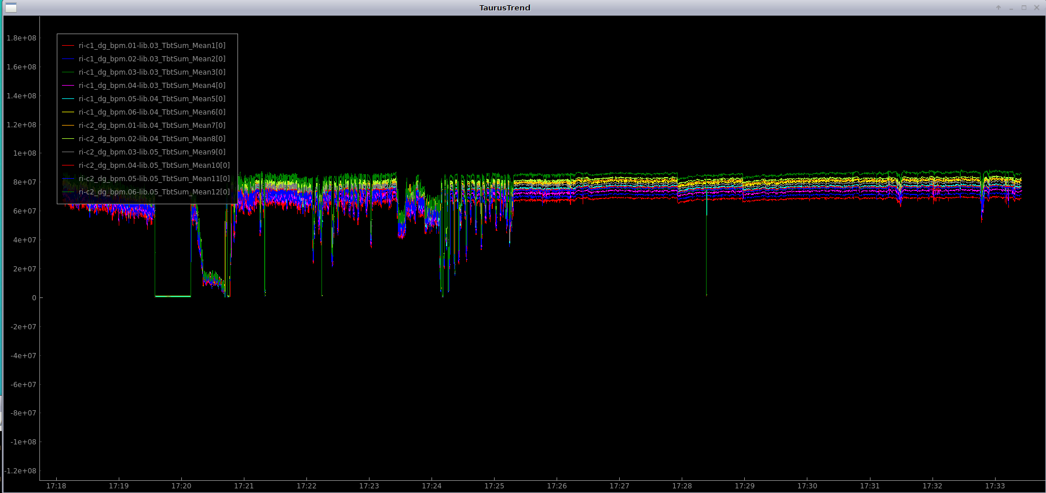Maximize the TaurusTrend window
This screenshot has height=493, width=1046.
pos(1024,8)
